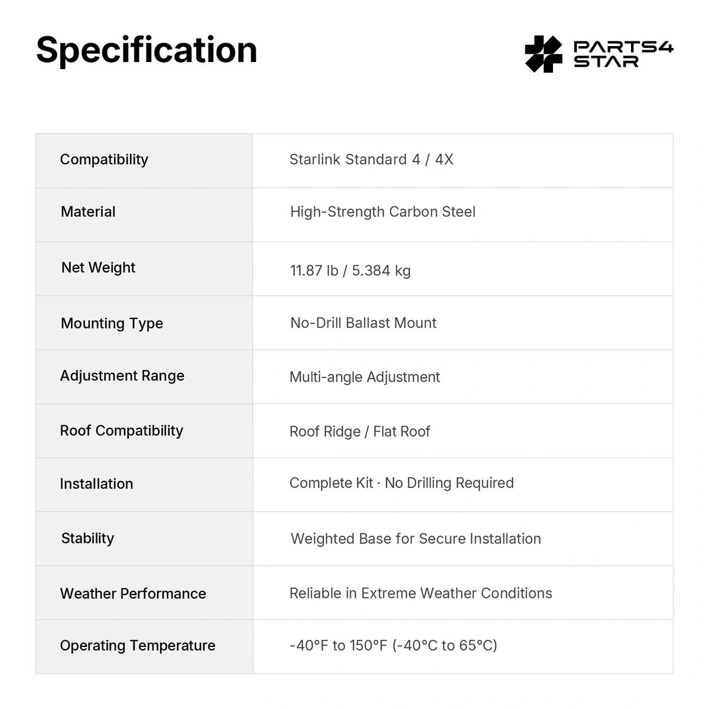Viewport: 709px width, 709px height.
Task: Select Roof Ridge / Flat Roof value
Action: pos(359,431)
